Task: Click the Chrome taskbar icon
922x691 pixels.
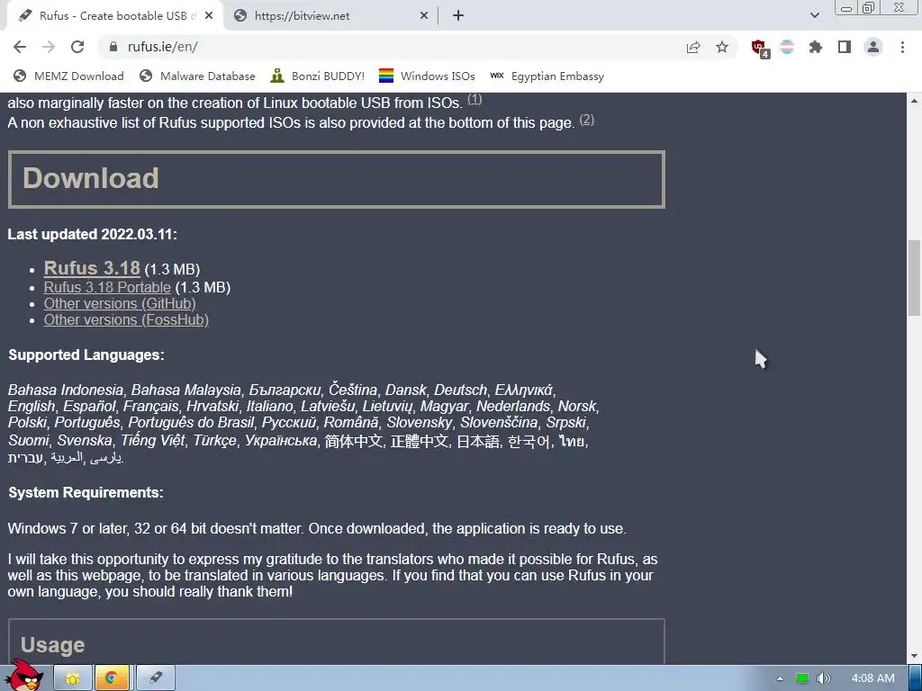Action: click(x=112, y=678)
